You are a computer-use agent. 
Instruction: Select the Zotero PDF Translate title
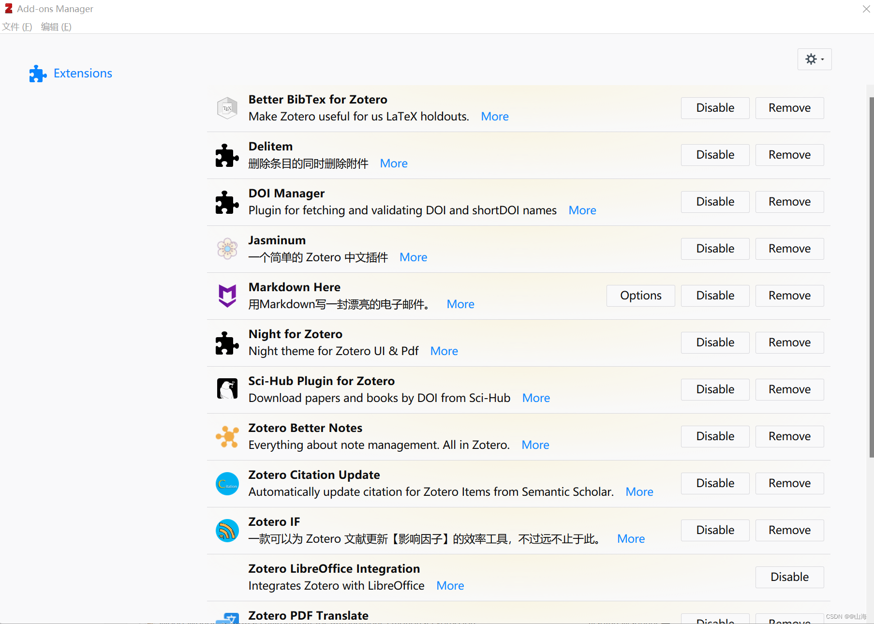click(308, 615)
